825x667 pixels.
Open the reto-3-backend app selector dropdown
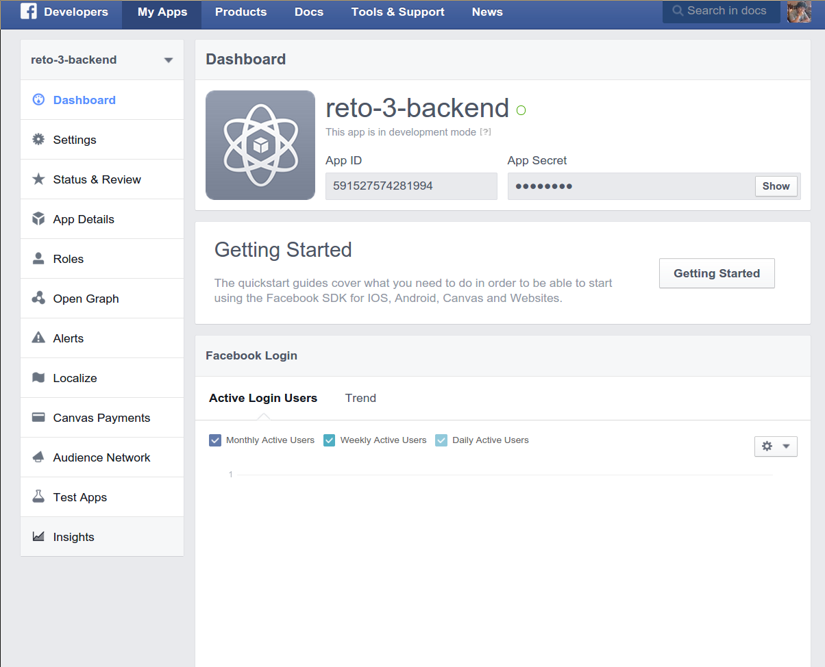tap(102, 60)
